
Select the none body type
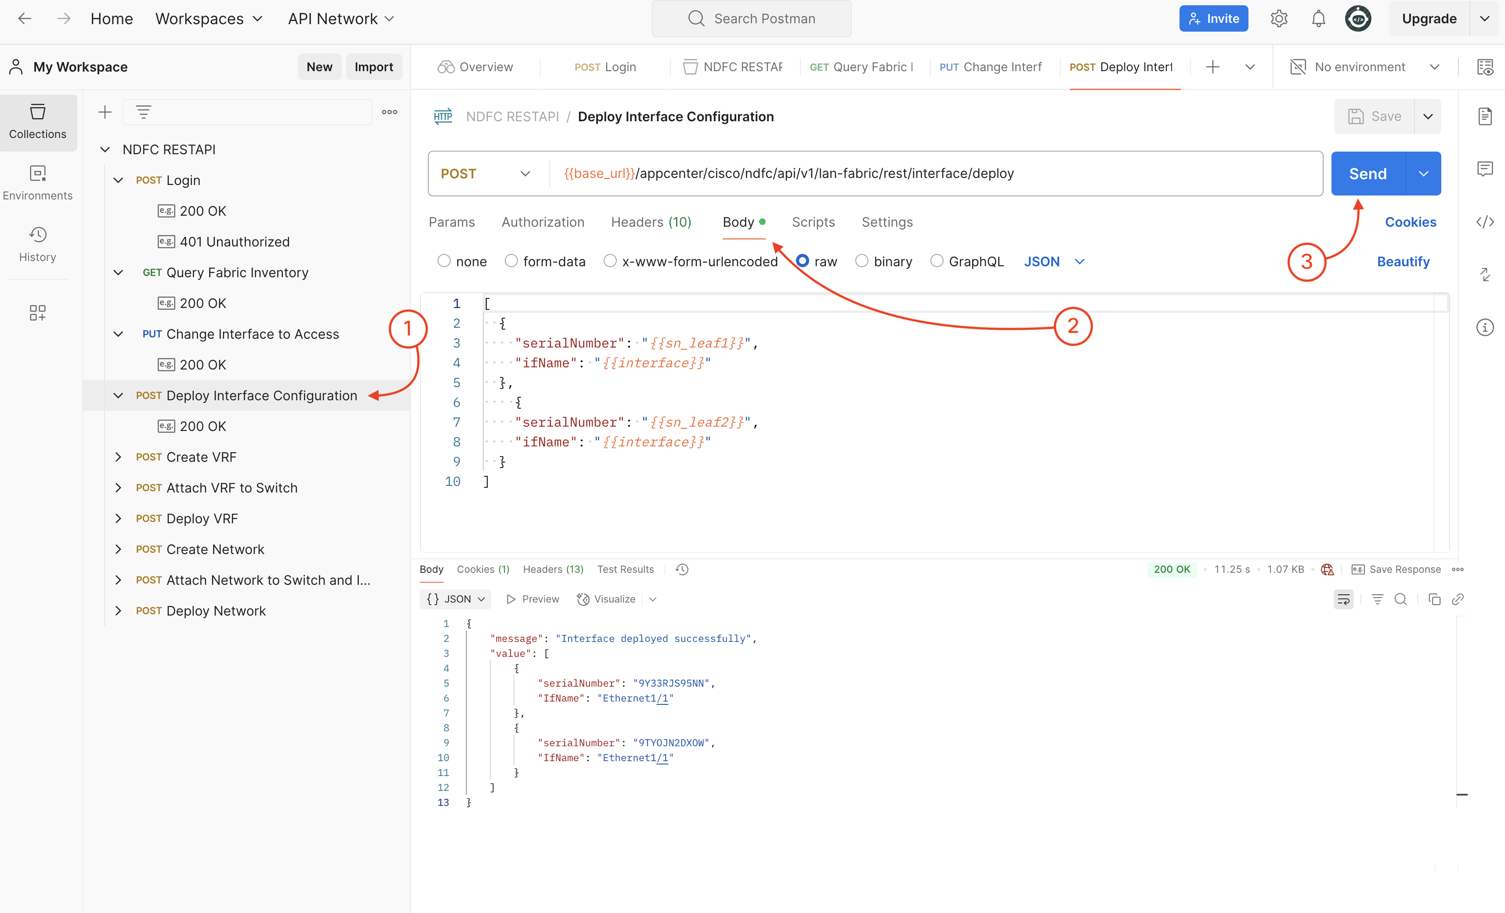click(443, 261)
